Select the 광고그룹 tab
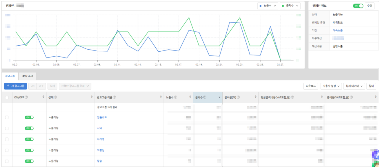Screen dimensions: 380x168 pyautogui.click(x=10, y=76)
